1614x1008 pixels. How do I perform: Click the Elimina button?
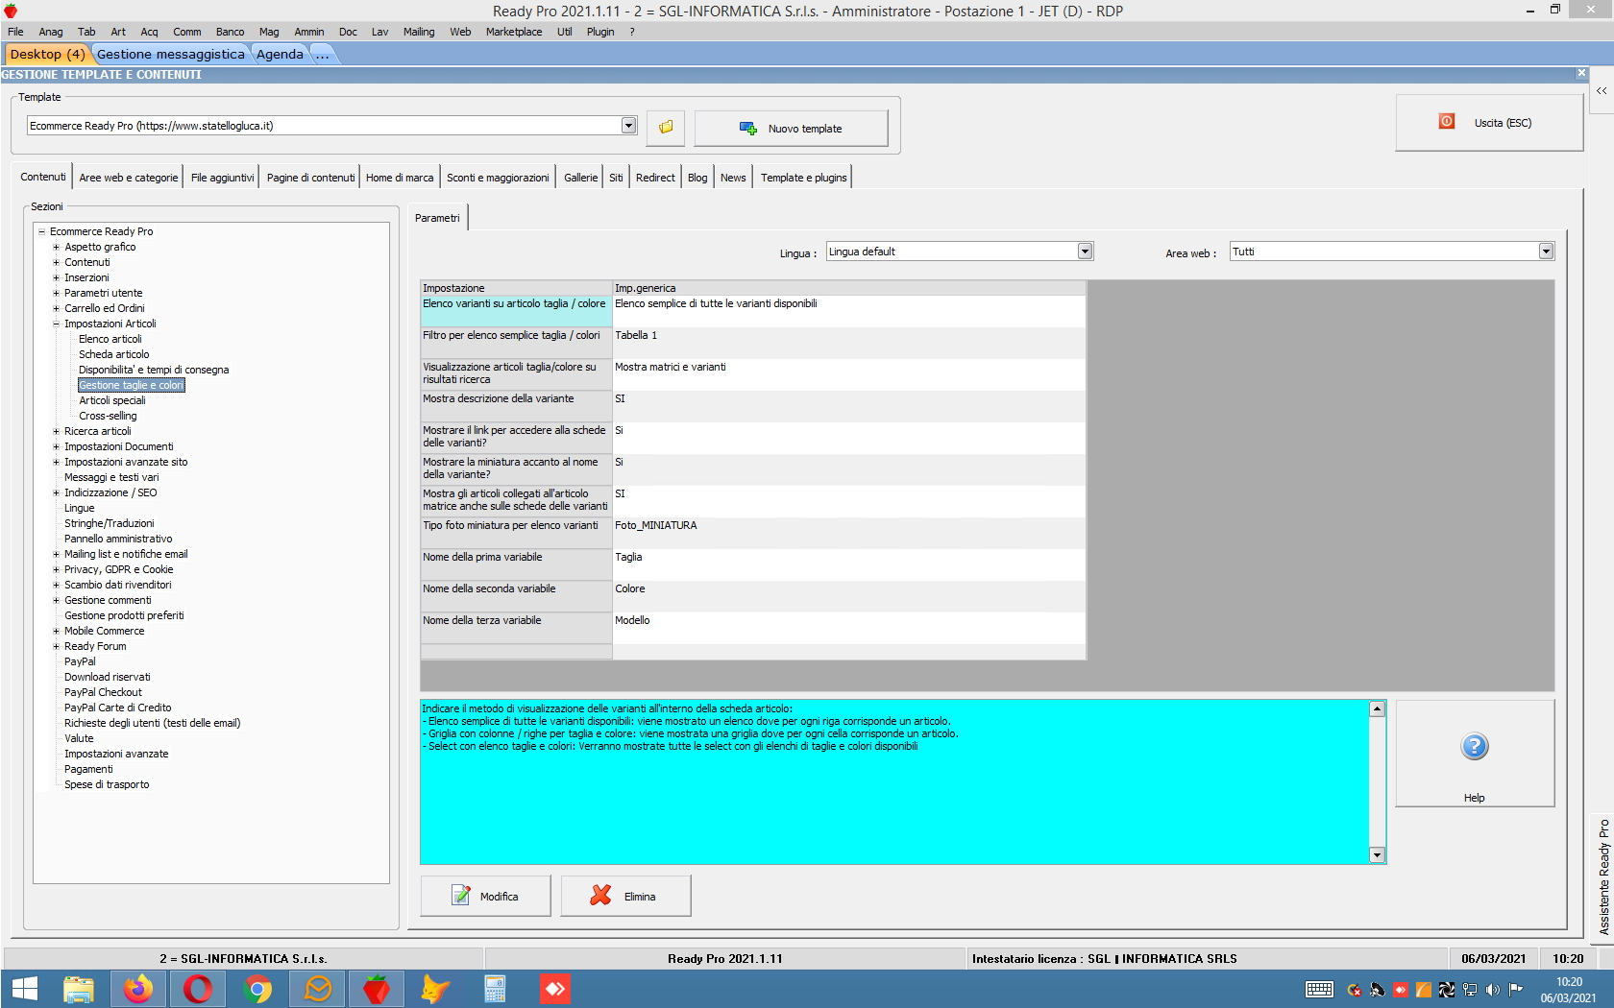click(625, 896)
